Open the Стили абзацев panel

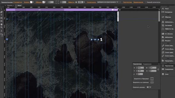coord(168,49)
